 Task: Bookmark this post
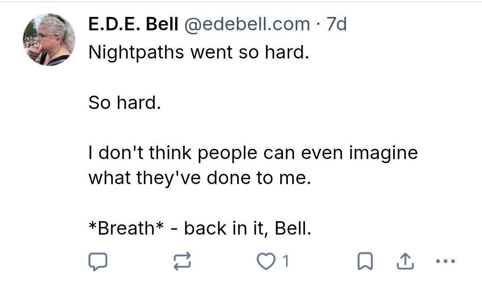[x=366, y=261]
